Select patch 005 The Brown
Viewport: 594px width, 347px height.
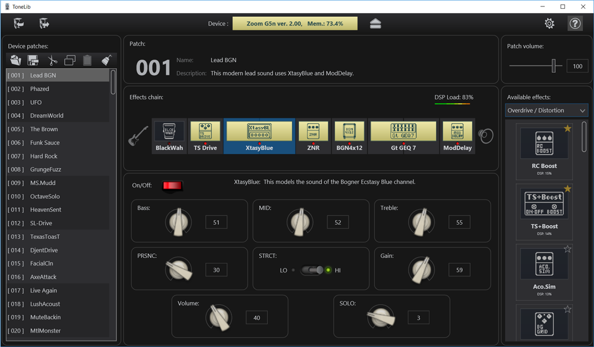58,129
